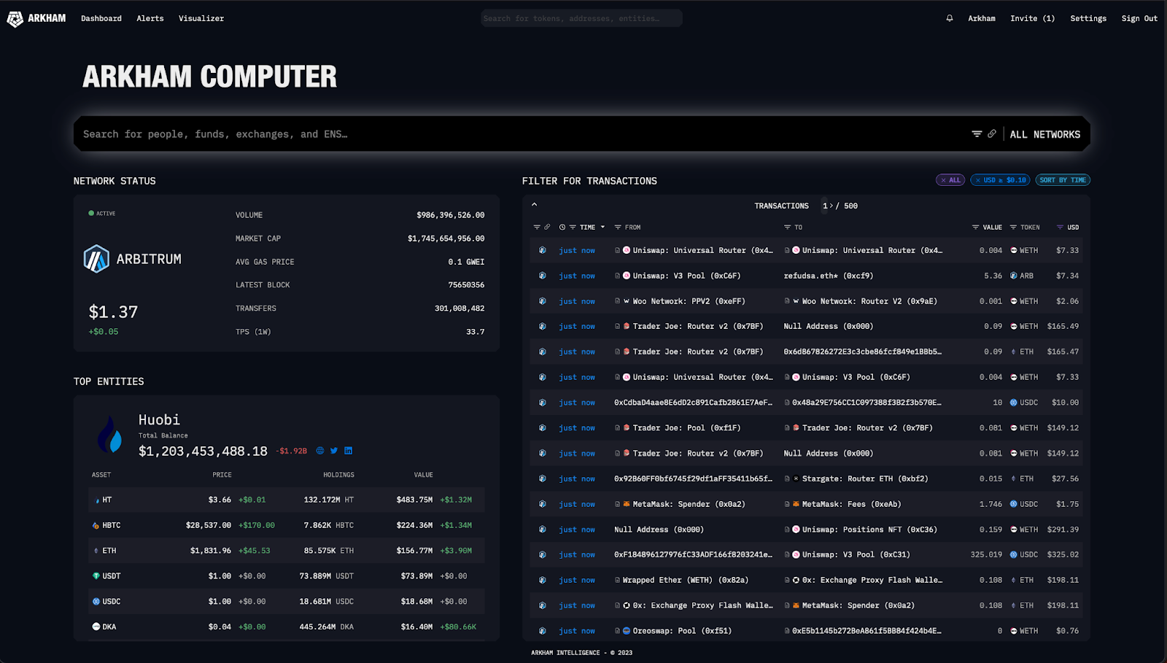Open the TIME column sort dropdown arrow

(602, 228)
